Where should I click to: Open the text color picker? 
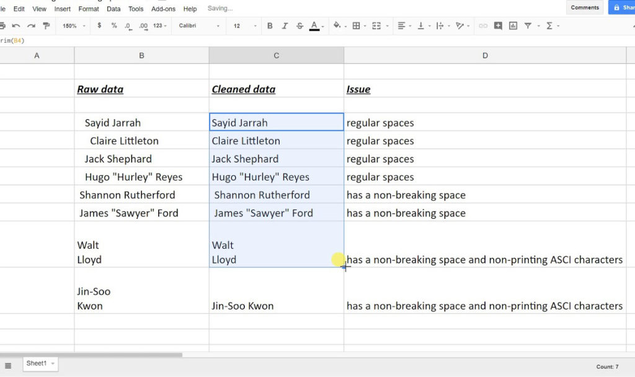point(314,26)
